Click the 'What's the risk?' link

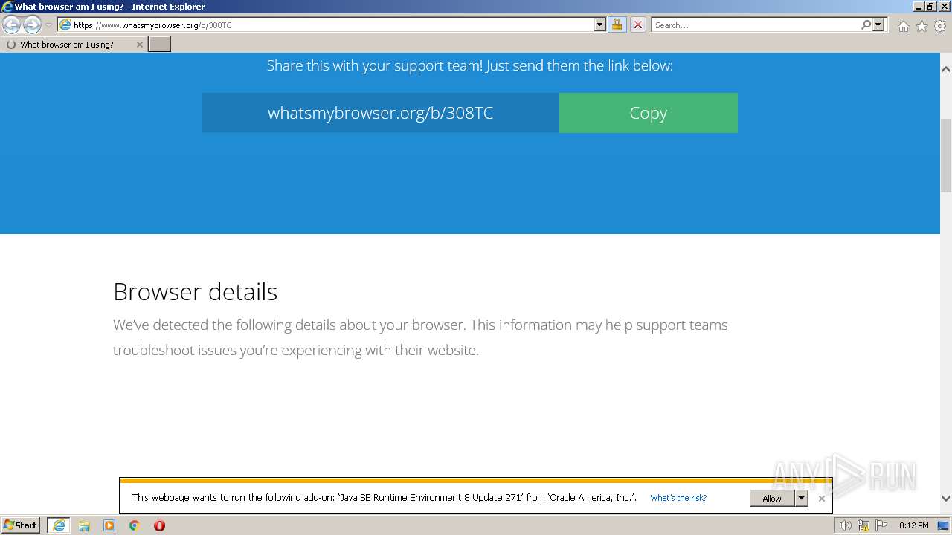tap(678, 498)
